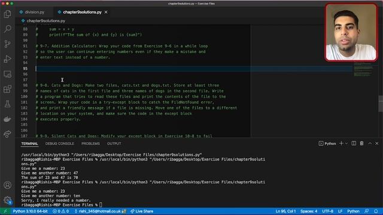Click the terminal prompt cursor at bottom

point(101,205)
